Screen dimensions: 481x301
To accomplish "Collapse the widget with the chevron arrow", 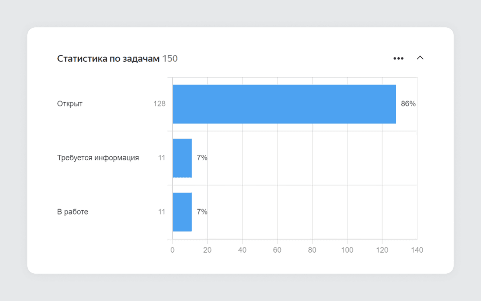I will tap(420, 58).
